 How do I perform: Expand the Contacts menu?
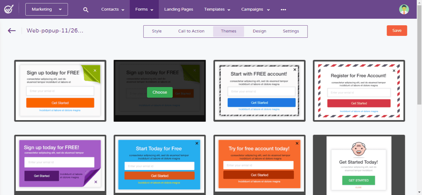coord(112,9)
